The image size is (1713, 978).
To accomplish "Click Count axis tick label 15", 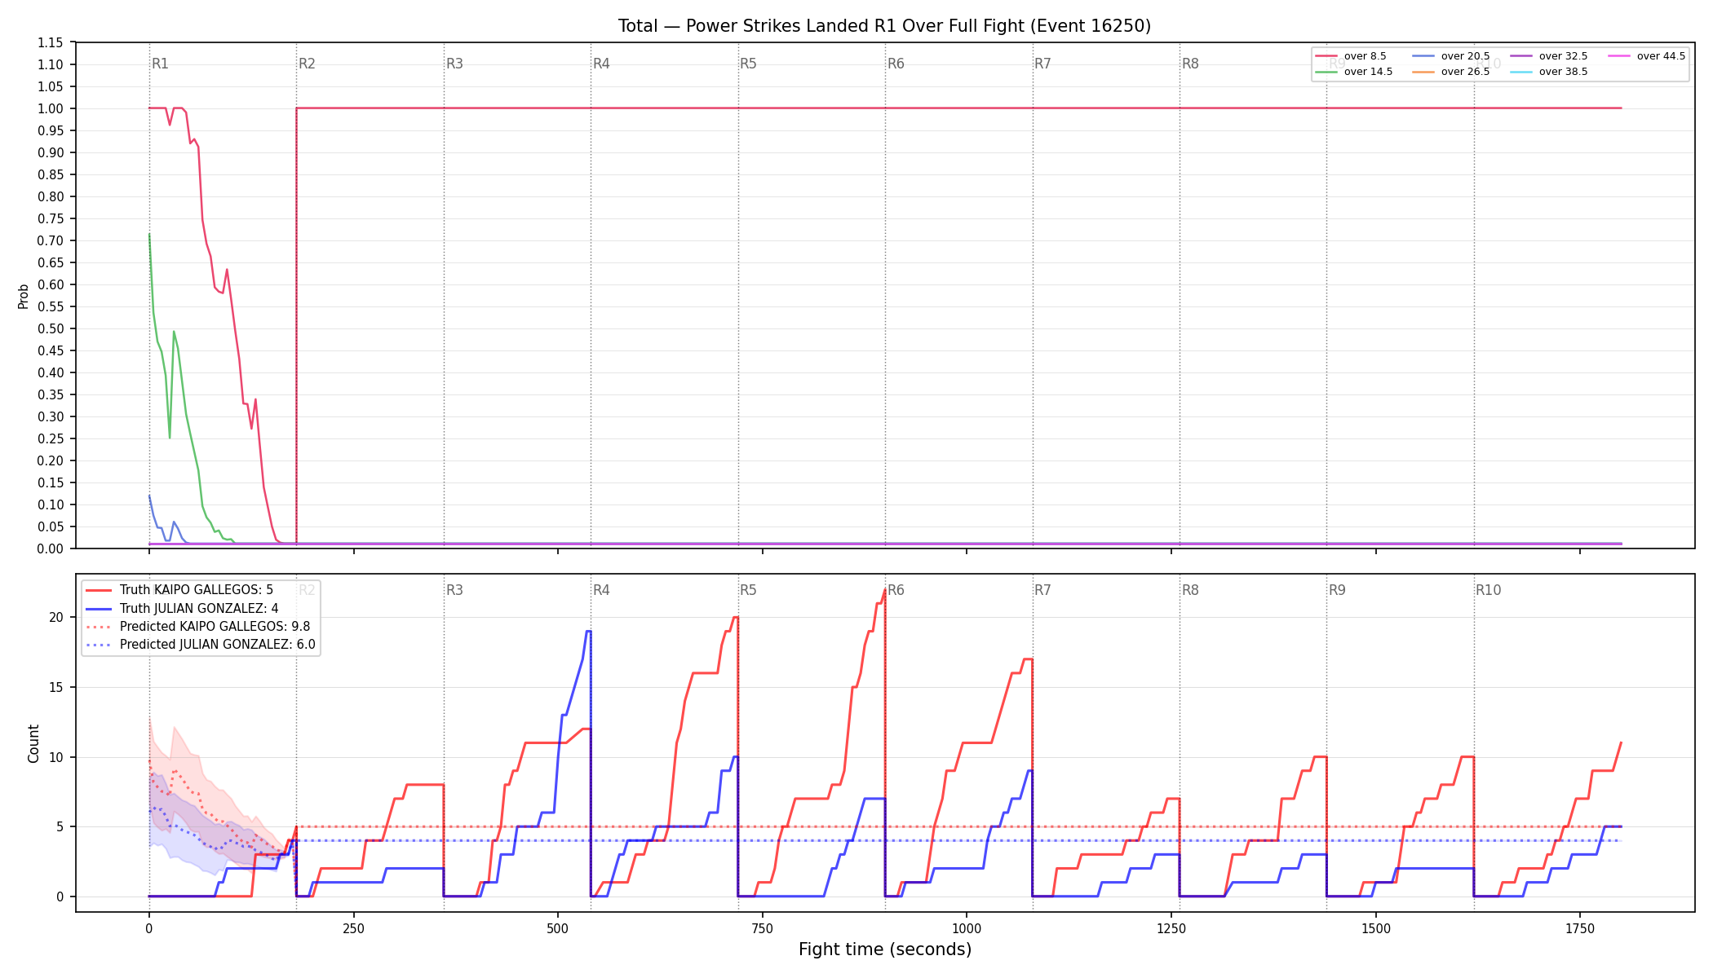I will 56,687.
